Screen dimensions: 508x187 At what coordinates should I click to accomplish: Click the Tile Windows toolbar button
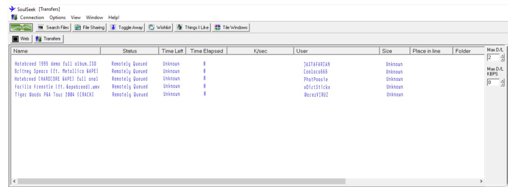(231, 27)
